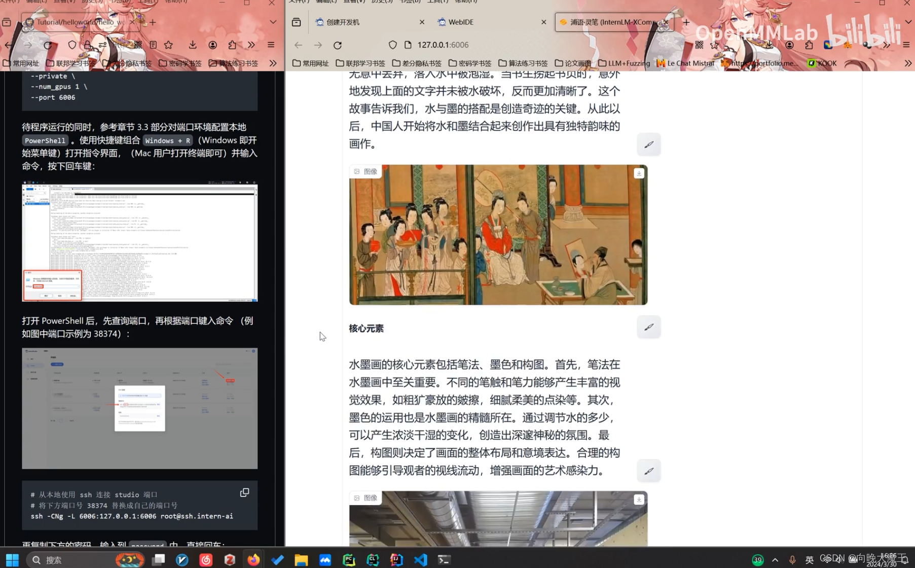Open extensions puzzle icon in right browser
Screen dimensions: 915x568
(809, 45)
